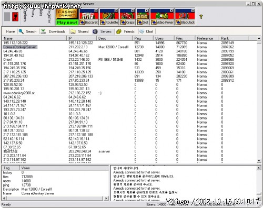Click the Video Poker label button
Viewport: 263px width, 208px height.
click(x=162, y=23)
